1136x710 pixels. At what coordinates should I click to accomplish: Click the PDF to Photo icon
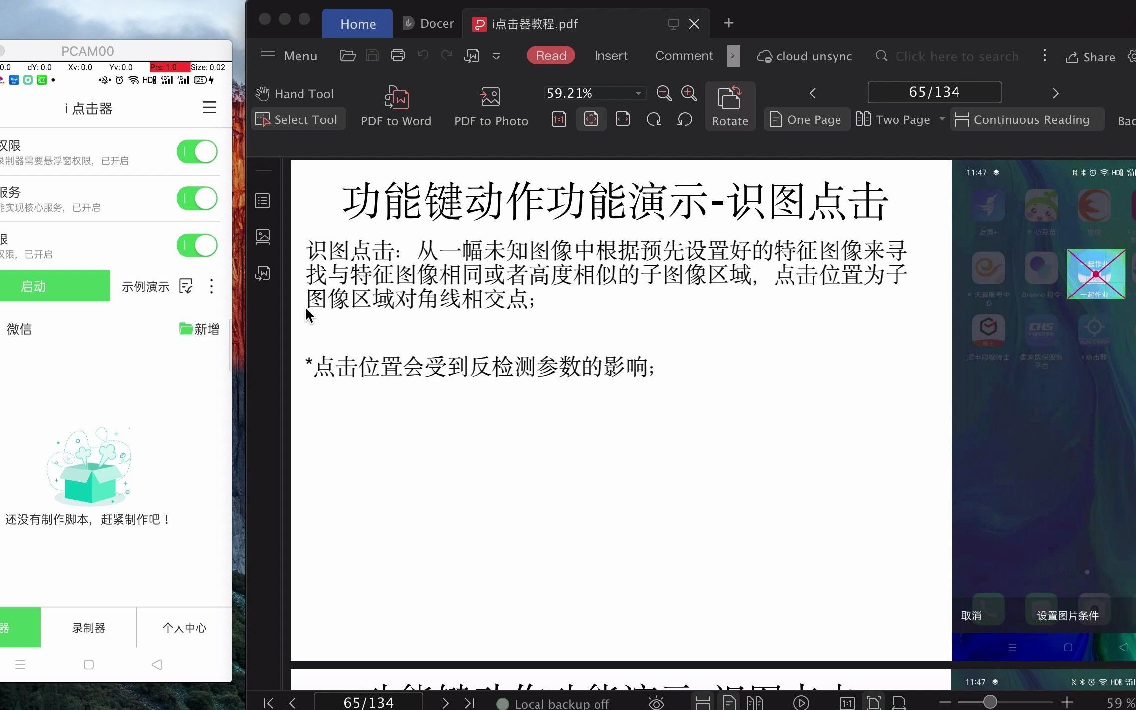coord(490,98)
